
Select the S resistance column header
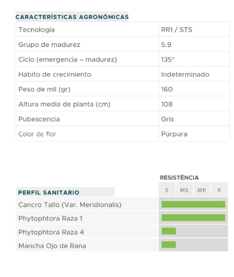tap(167, 190)
